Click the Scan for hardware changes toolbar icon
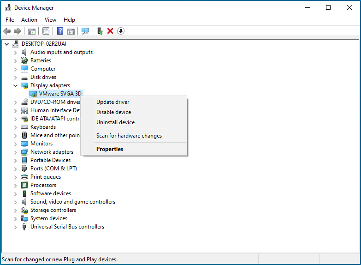 [85, 31]
